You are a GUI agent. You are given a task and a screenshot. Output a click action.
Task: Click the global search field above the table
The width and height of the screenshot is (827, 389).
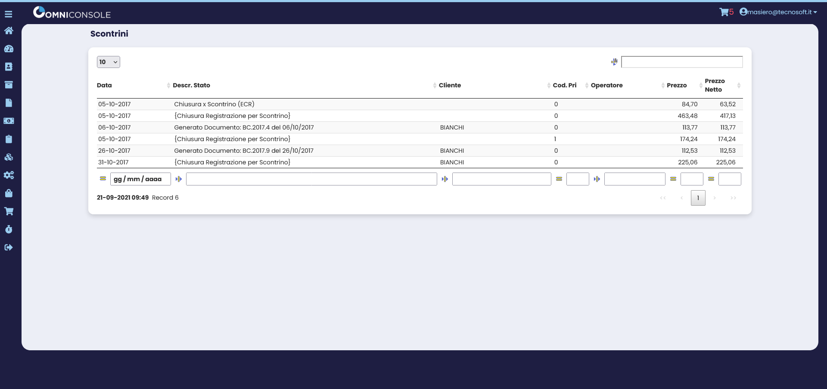point(682,62)
